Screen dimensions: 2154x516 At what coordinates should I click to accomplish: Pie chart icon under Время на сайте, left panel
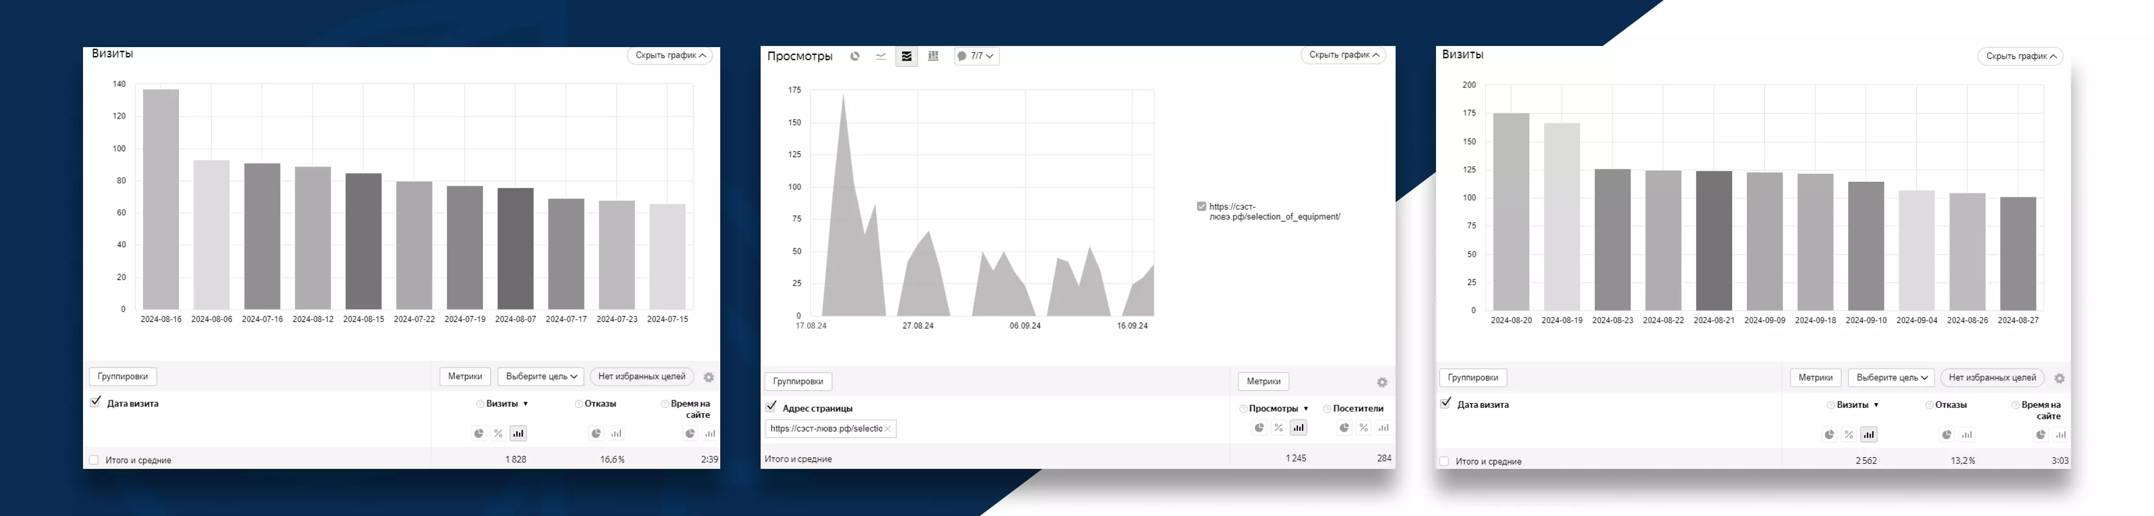click(x=691, y=433)
